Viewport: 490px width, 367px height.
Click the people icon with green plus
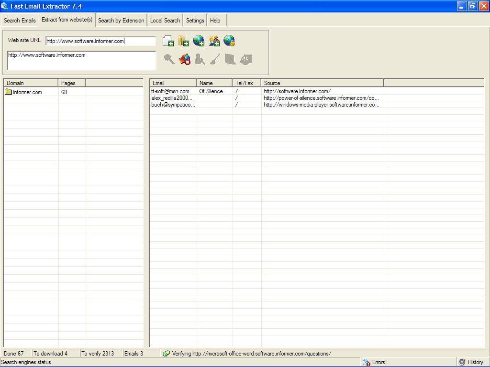214,41
